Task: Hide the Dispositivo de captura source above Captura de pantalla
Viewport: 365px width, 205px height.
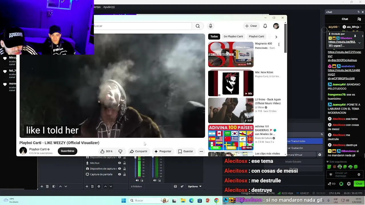Action: click(x=119, y=169)
